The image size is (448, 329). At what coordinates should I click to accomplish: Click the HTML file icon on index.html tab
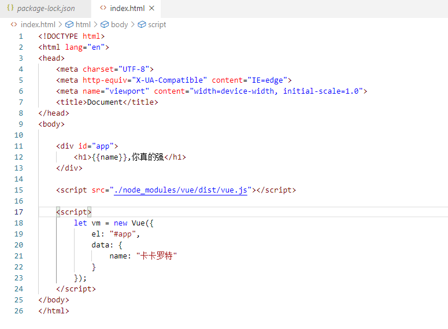point(103,9)
